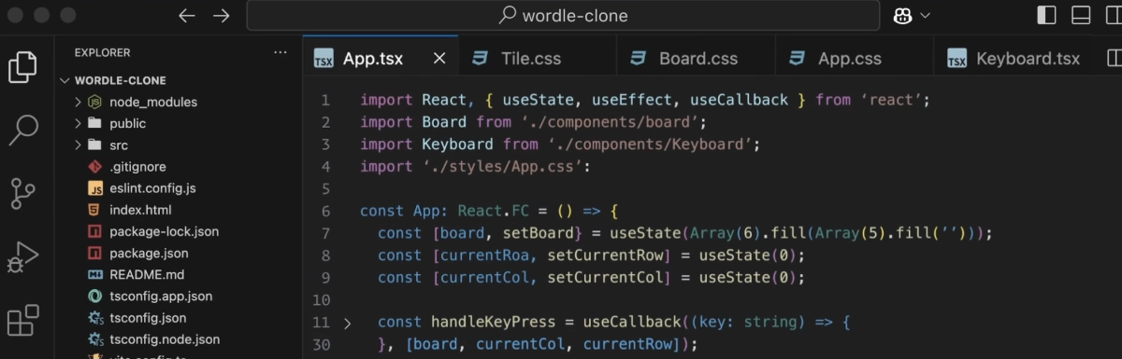Click the split editor icon after tabs
The image size is (1122, 359).
(1114, 58)
